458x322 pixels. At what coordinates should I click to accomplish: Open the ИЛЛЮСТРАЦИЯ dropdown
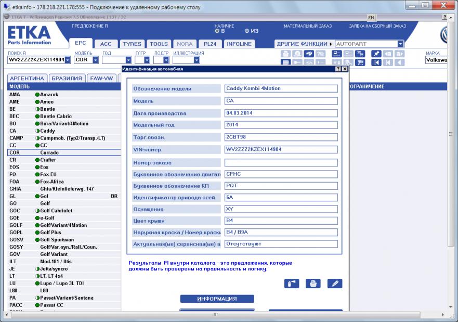click(x=197, y=60)
